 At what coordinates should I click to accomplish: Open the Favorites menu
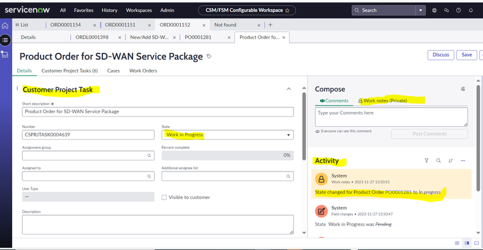click(x=83, y=10)
